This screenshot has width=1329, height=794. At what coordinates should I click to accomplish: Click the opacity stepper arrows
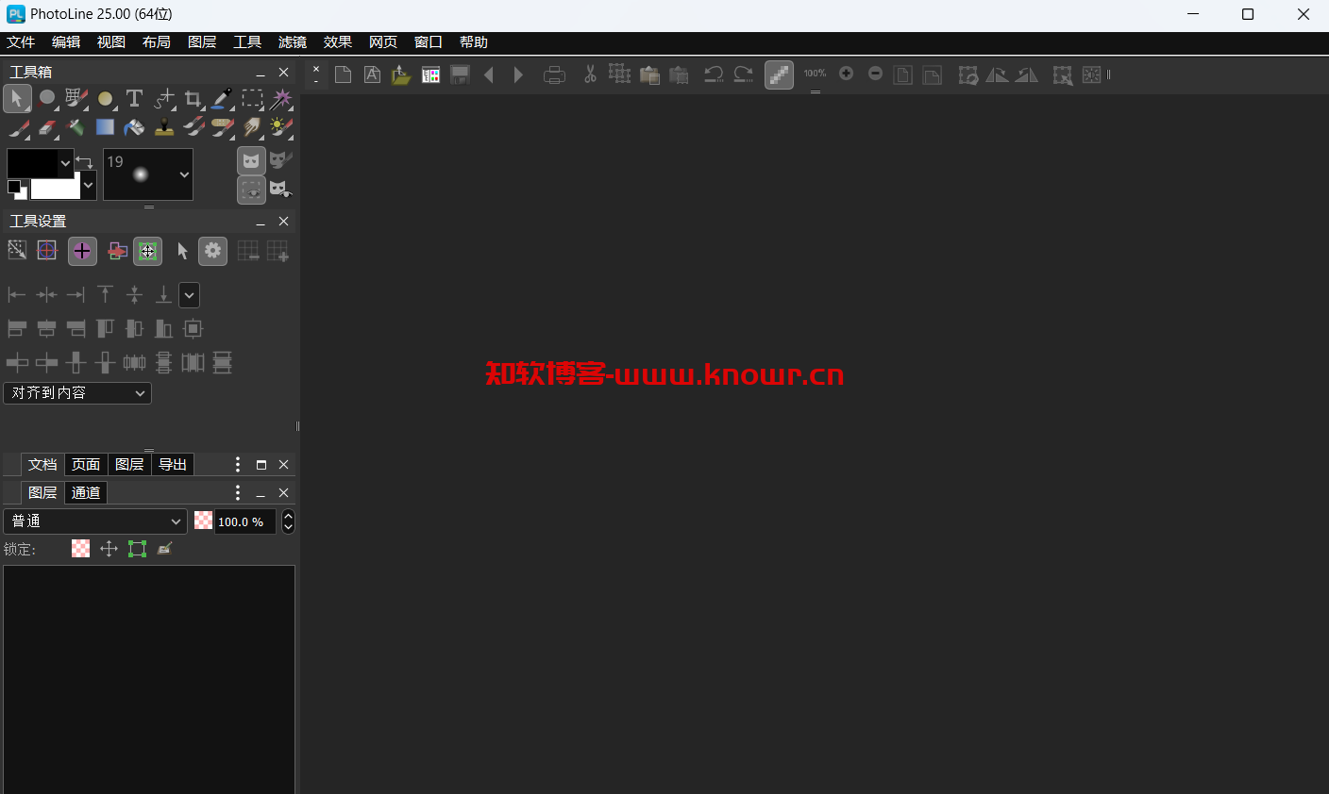[288, 521]
